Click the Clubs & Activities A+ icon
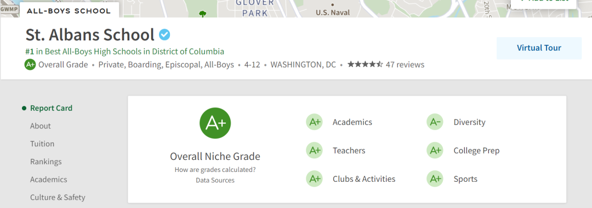This screenshot has height=208, width=592. [314, 179]
